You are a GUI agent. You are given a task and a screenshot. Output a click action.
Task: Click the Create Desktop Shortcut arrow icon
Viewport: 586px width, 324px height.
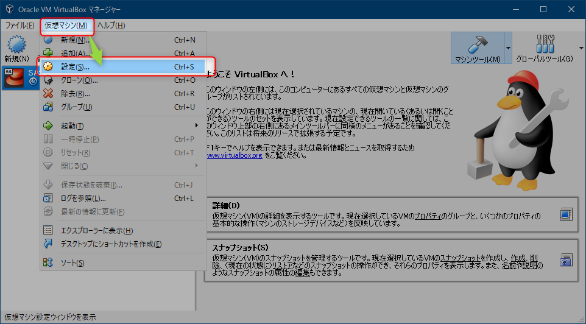tap(48, 244)
